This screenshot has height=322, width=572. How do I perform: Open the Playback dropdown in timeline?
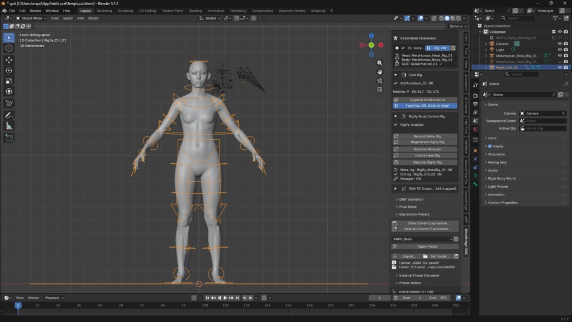click(54, 298)
